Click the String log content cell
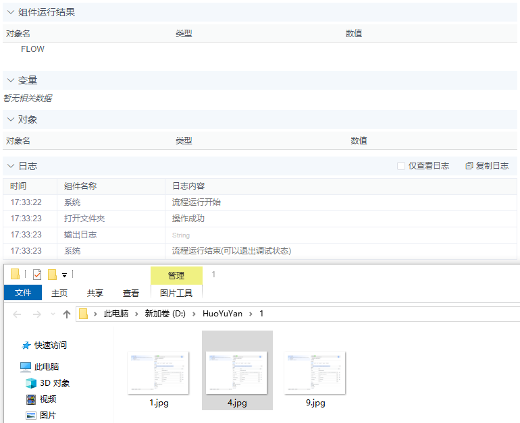Image resolution: width=520 pixels, height=423 pixels. pyautogui.click(x=181, y=235)
